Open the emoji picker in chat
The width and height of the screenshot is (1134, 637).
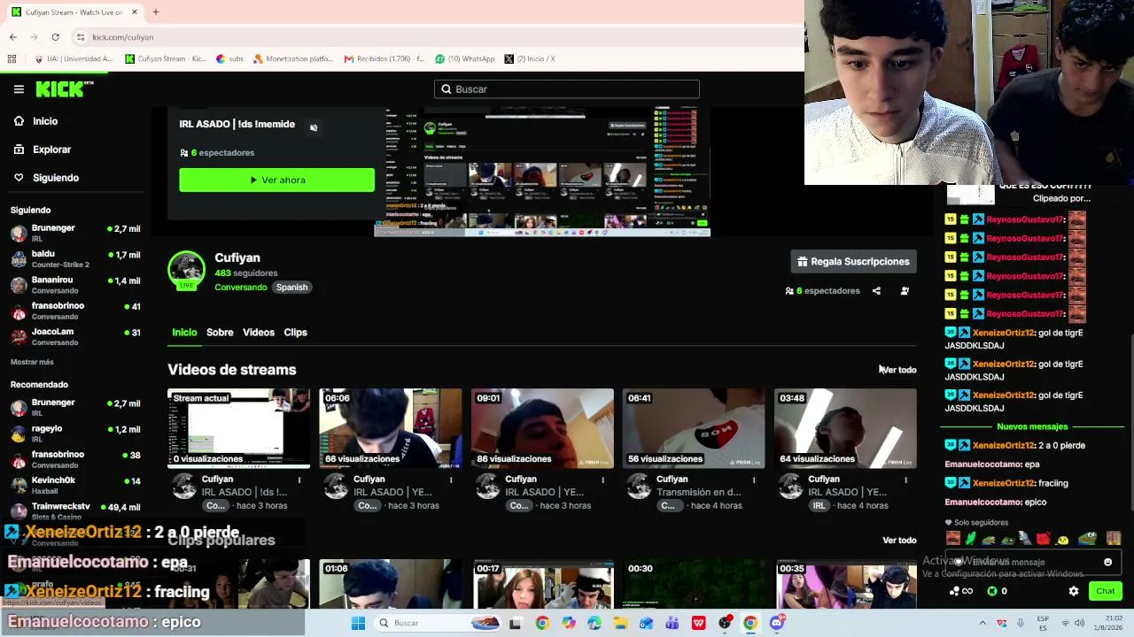pos(1107,562)
